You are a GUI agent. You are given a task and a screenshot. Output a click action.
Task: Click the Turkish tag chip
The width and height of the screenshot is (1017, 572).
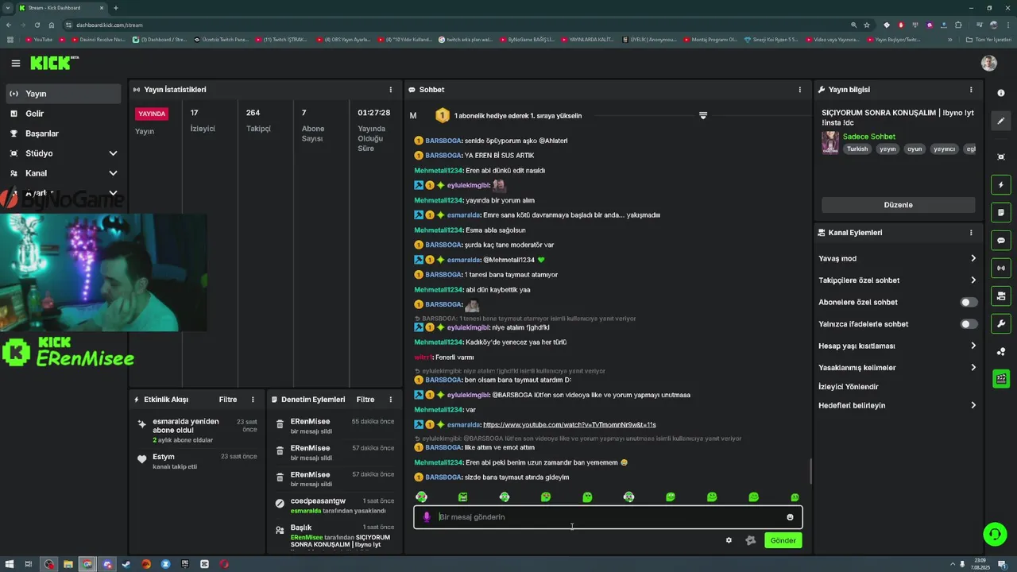tap(857, 149)
